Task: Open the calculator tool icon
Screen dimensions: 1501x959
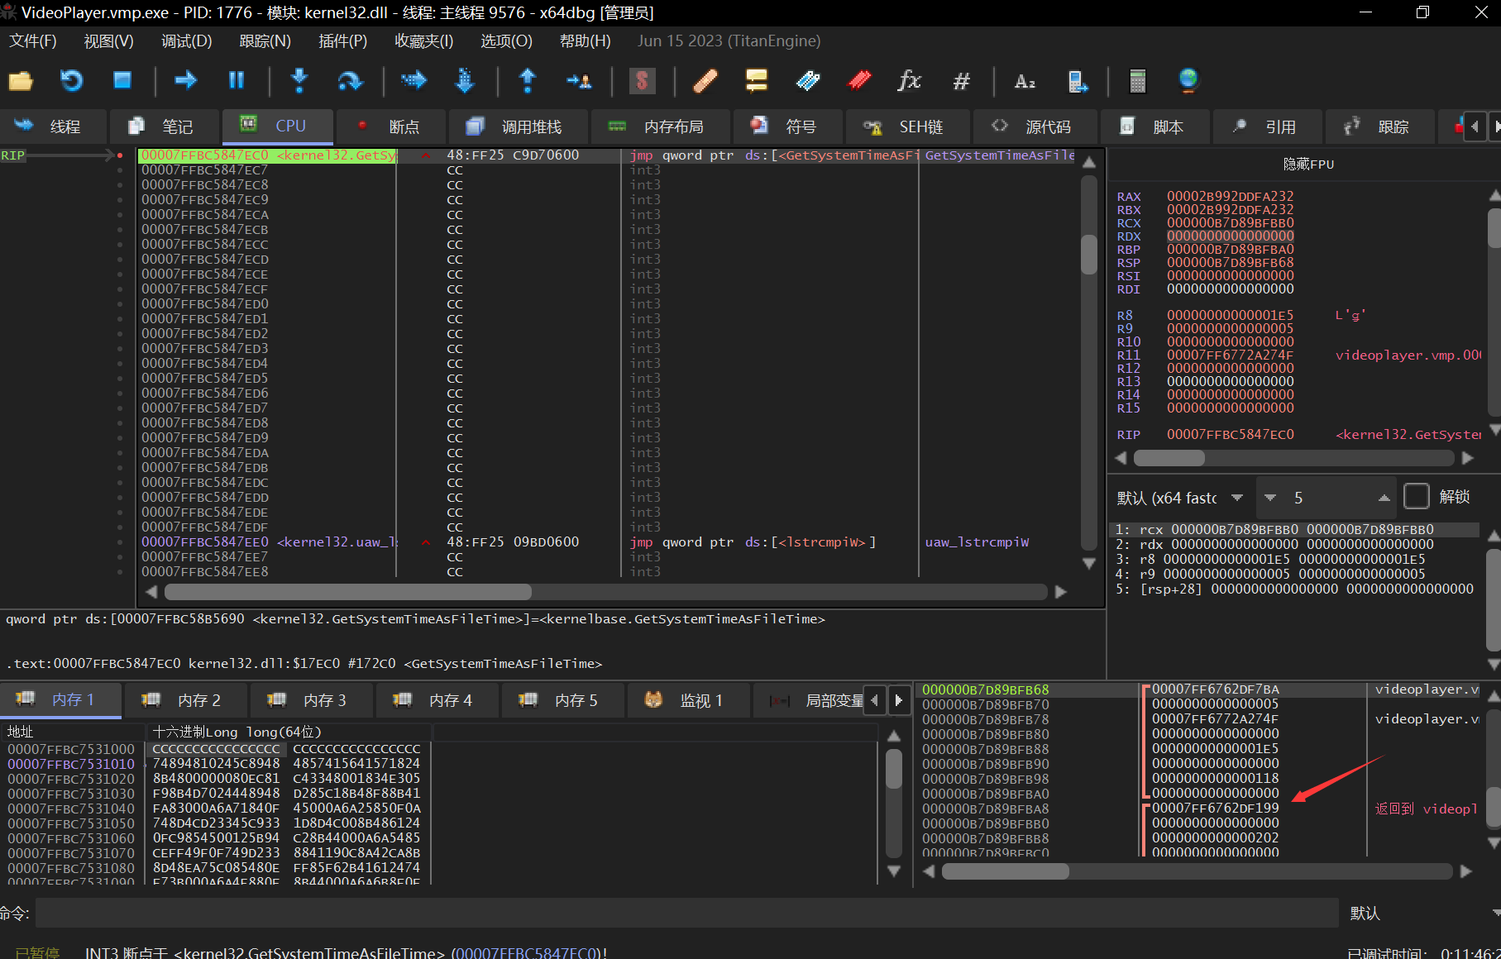Action: click(1137, 80)
